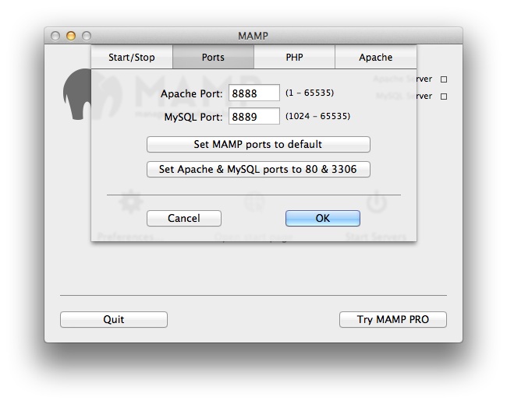Toggle the Apache Server status checkbox
The width and height of the screenshot is (507, 404).
(444, 79)
